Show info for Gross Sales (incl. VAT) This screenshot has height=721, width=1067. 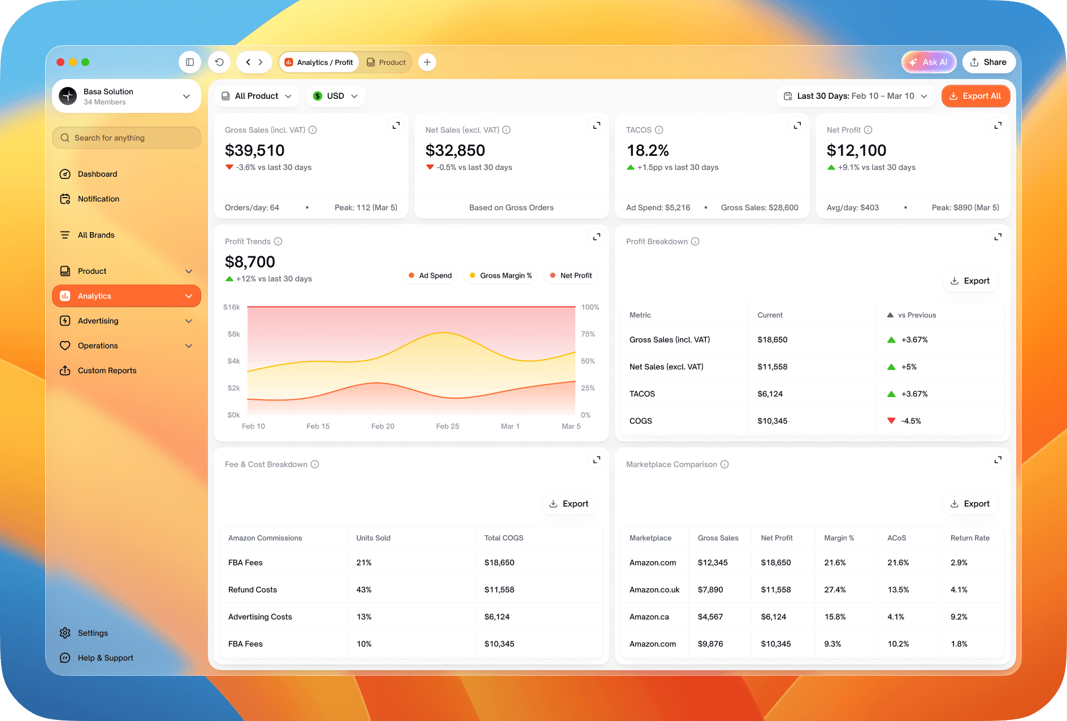(x=313, y=130)
